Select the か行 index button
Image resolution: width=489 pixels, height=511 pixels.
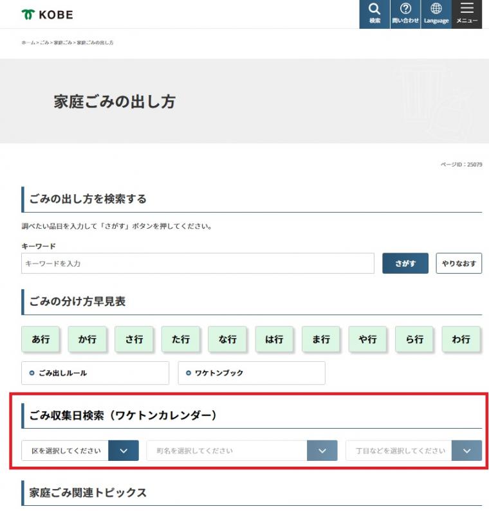tap(87, 339)
